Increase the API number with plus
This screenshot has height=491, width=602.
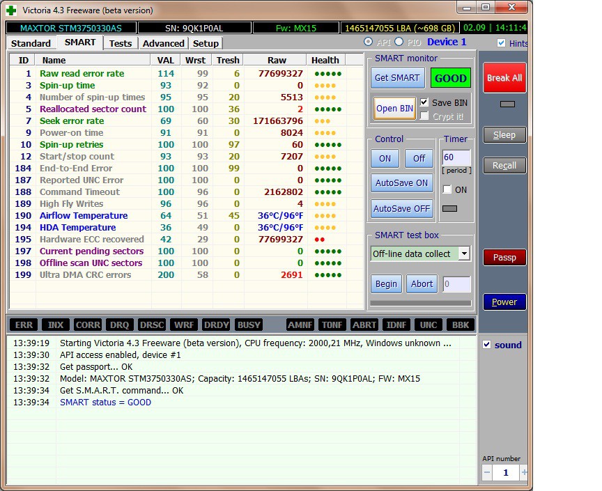(x=524, y=473)
